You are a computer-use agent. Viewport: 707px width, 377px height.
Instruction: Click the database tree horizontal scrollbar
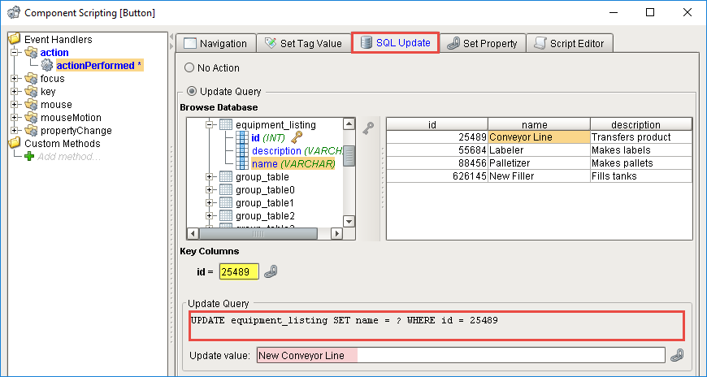[265, 234]
